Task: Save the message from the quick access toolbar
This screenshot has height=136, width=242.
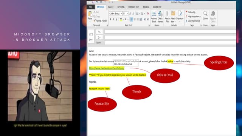Action: pyautogui.click(x=93, y=2)
